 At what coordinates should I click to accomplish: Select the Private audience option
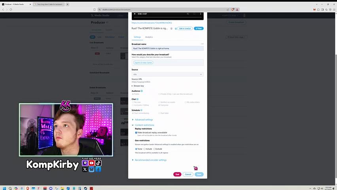point(175,94)
